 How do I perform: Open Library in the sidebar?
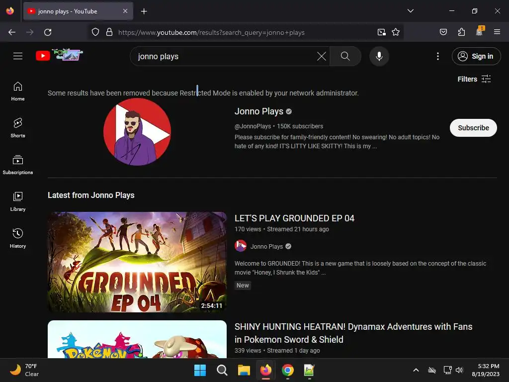coord(18,202)
